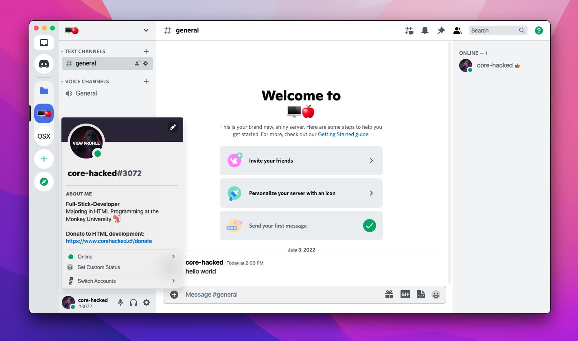Open the corehacked.cf donate link
The image size is (578, 341).
(109, 241)
